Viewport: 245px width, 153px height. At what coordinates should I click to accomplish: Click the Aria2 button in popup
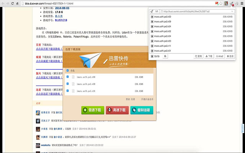219,56
